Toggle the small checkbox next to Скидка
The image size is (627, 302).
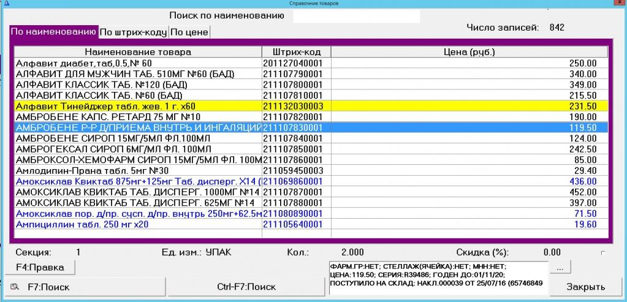tap(603, 252)
